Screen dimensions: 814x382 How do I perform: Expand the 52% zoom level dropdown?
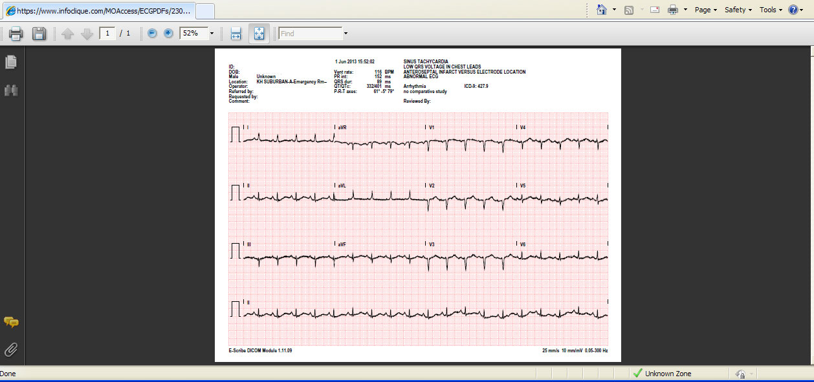coord(212,34)
